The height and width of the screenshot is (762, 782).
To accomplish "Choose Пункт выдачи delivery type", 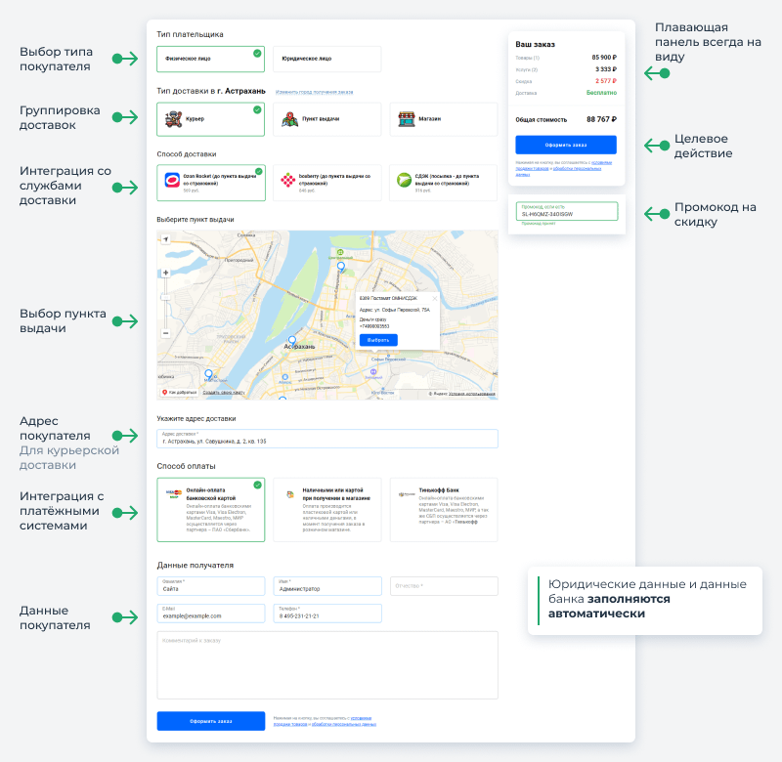I will [x=326, y=119].
